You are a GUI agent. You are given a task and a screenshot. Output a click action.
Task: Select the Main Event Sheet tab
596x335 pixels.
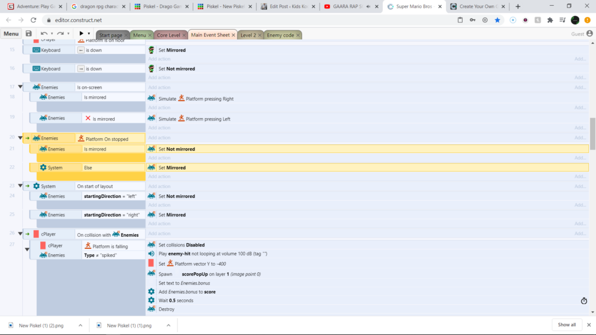point(210,34)
